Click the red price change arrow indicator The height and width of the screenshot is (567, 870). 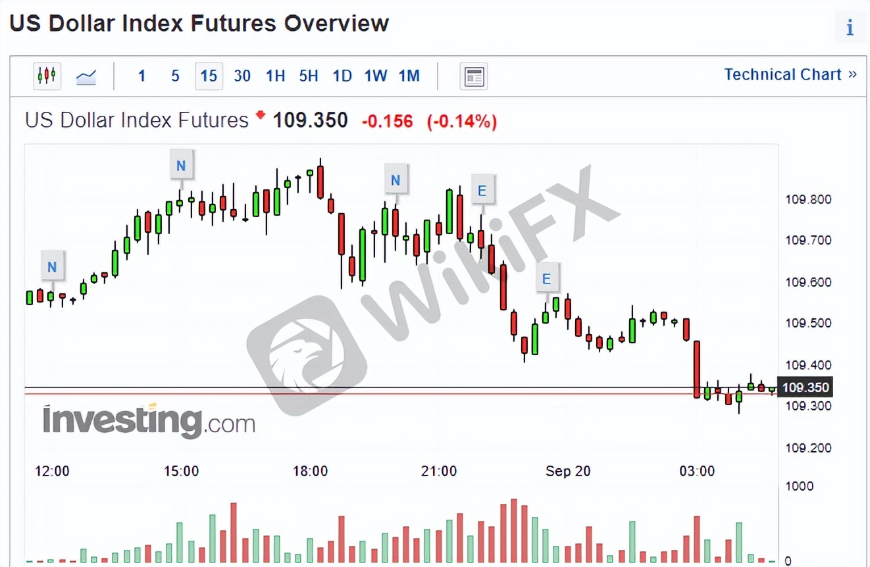(260, 116)
